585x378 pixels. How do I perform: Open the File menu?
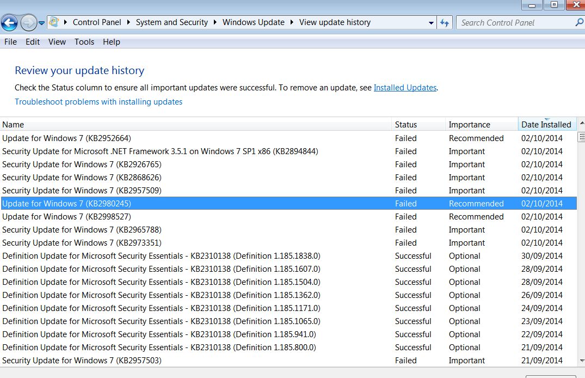point(10,42)
